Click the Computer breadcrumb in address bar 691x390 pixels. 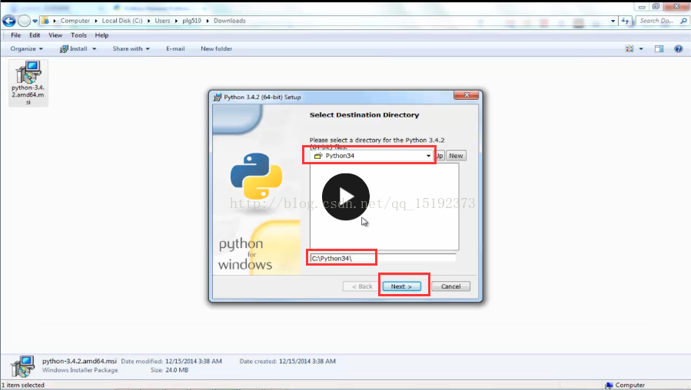click(75, 21)
